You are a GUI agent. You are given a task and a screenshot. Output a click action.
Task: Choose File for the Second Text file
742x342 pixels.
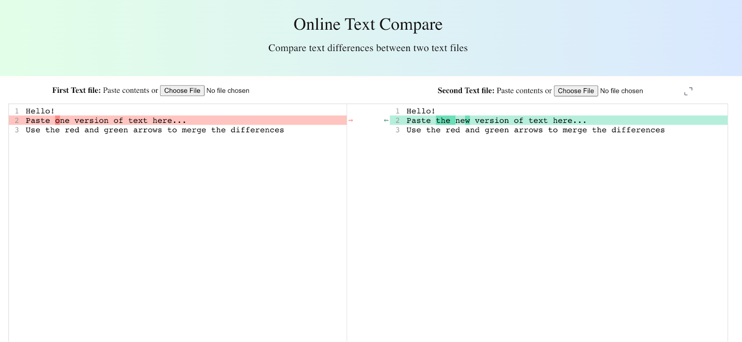point(576,91)
